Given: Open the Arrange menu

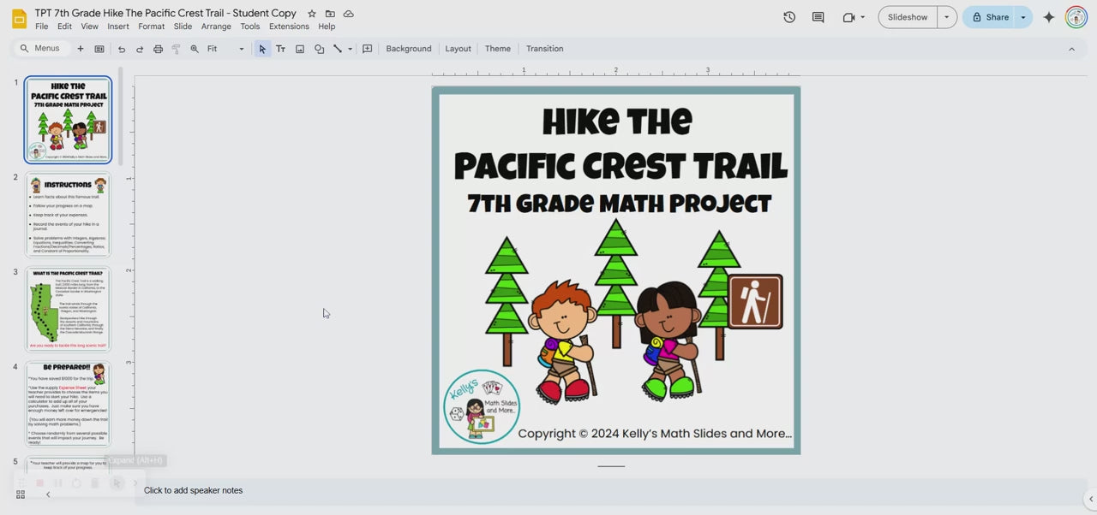Looking at the screenshot, I should (216, 27).
